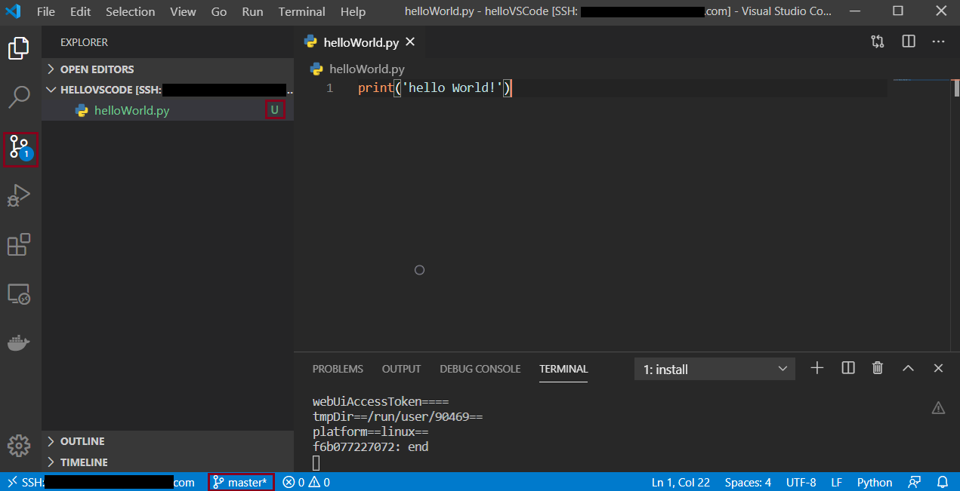Split the terminal pane
Viewport: 960px width, 491px height.
[x=847, y=368]
